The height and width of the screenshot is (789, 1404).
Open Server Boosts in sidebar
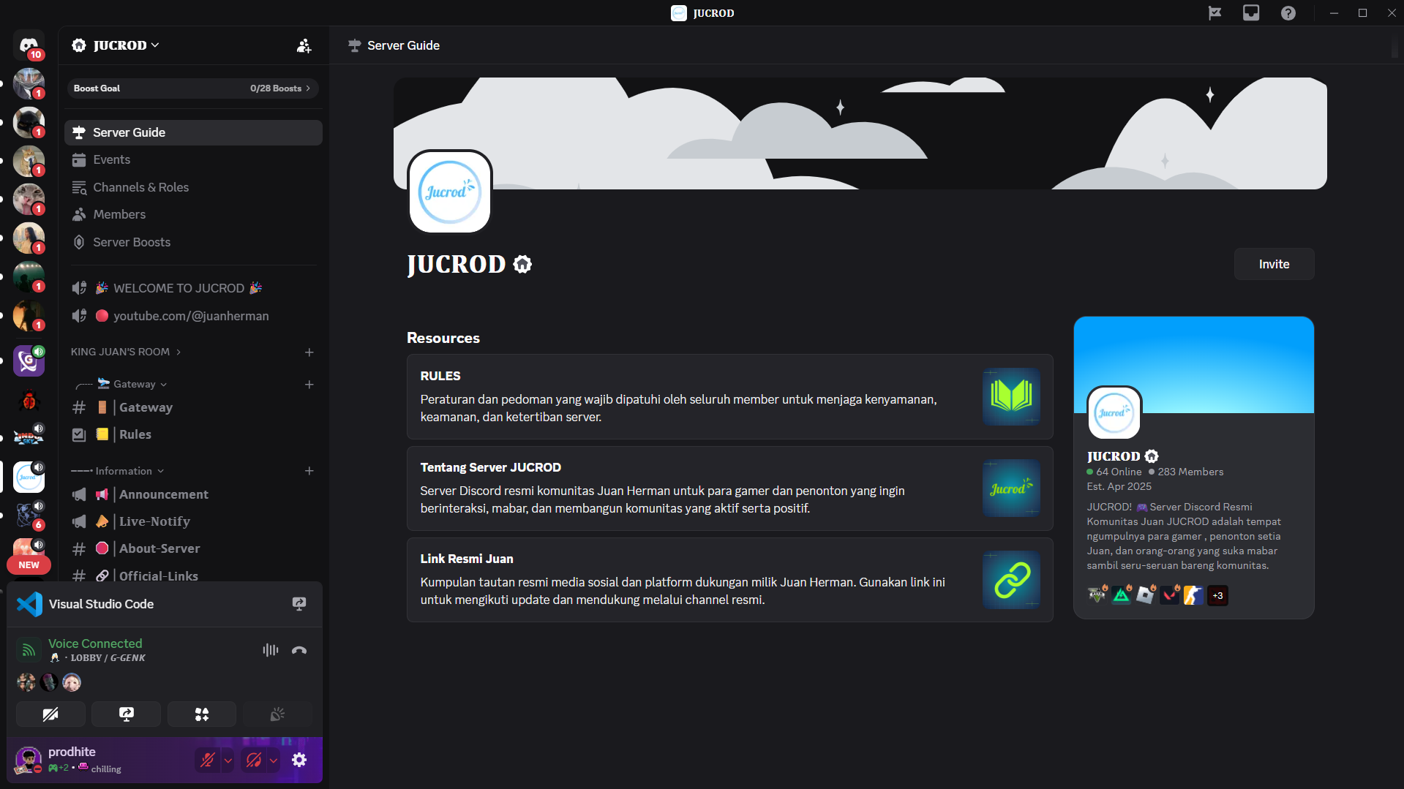[193, 242]
